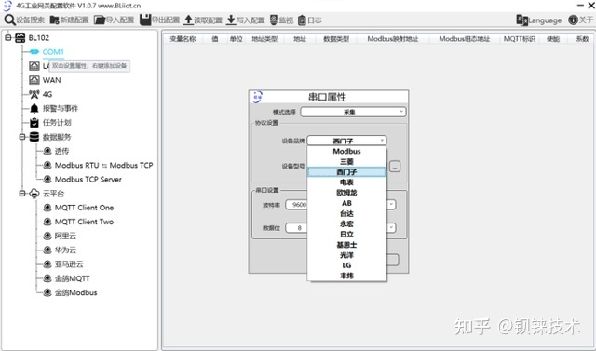
Task: Open the 数据位 dropdown showing 8
Action: click(x=297, y=228)
